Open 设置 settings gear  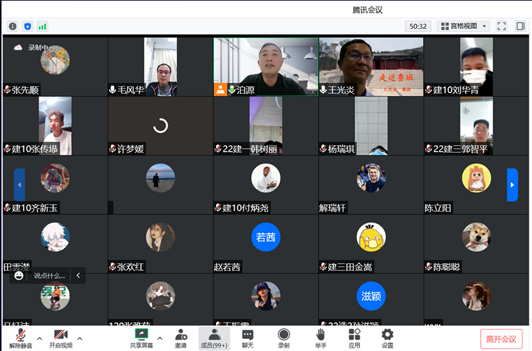(387, 338)
